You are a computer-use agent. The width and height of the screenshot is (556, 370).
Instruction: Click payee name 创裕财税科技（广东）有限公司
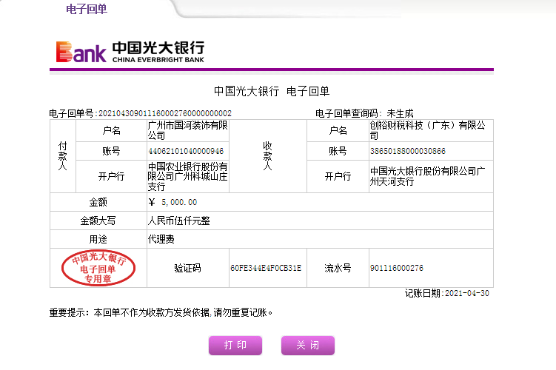click(x=428, y=130)
